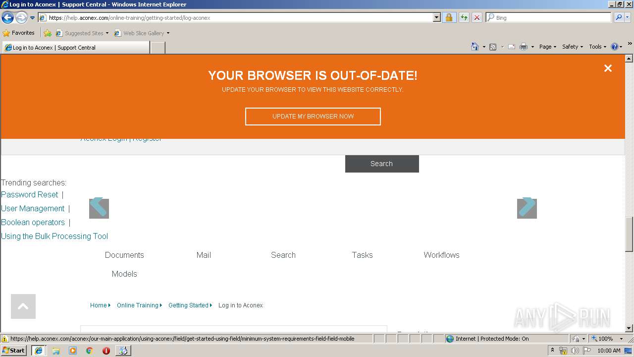Open Suggested Sites dropdown
Image resolution: width=634 pixels, height=357 pixels.
[82, 33]
